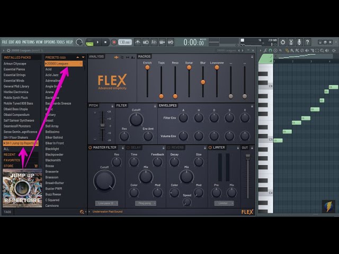The image size is (339, 254).
Task: Enable the Reverb effect power button
Action: coord(168,147)
